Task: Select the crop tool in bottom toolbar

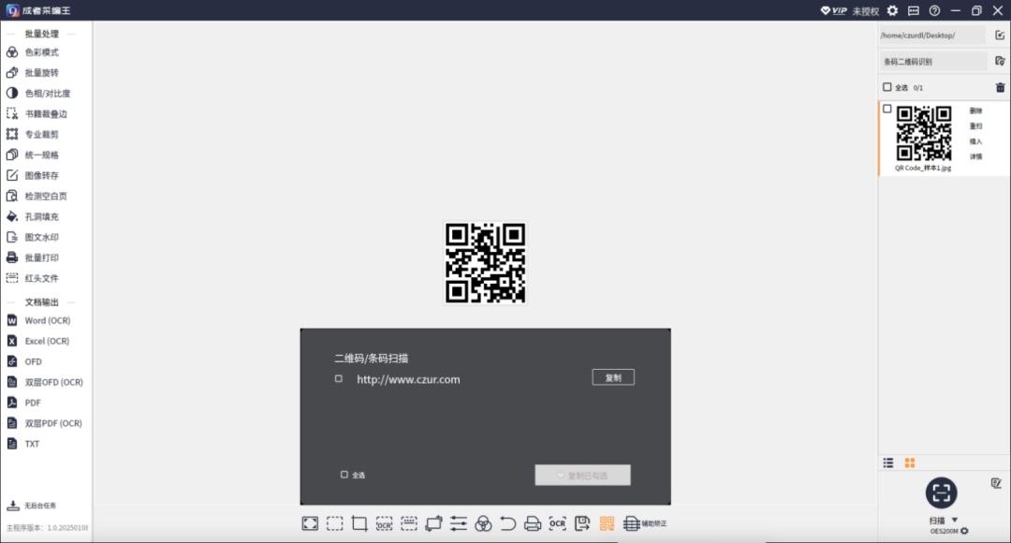Action: coord(359,523)
